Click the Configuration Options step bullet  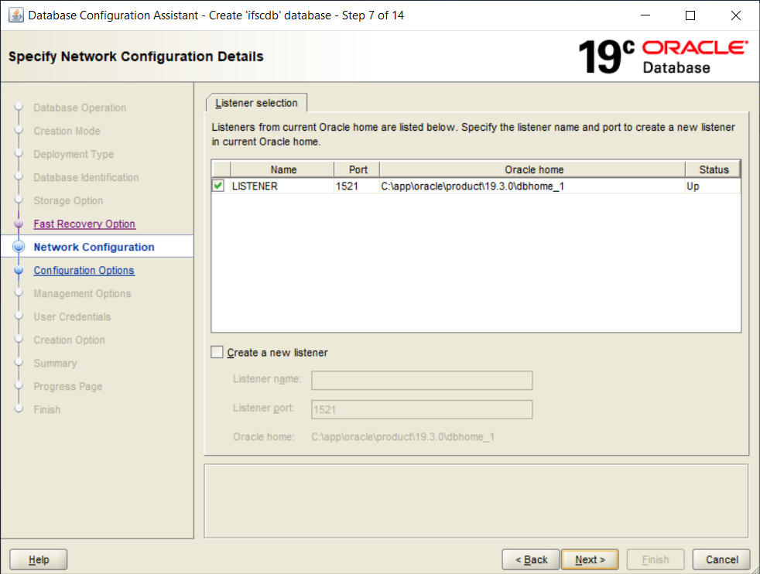click(19, 271)
